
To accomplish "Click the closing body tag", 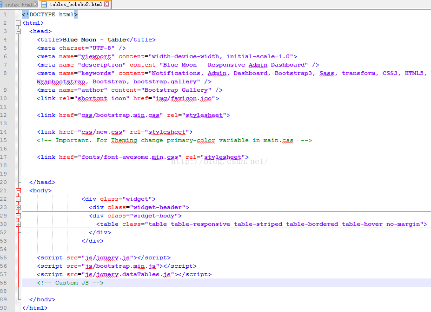I will pos(42,299).
